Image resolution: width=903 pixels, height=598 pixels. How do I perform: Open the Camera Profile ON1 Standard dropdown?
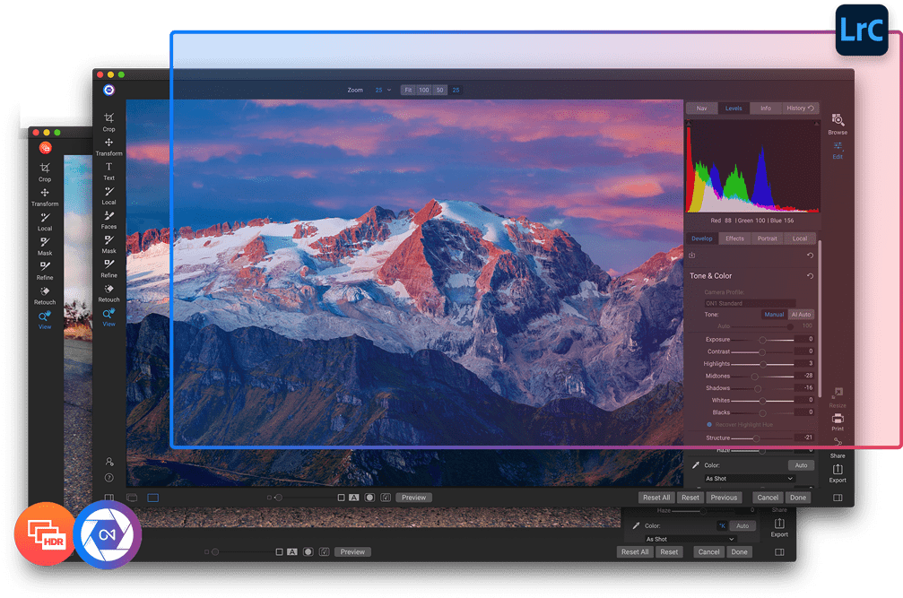click(x=750, y=303)
